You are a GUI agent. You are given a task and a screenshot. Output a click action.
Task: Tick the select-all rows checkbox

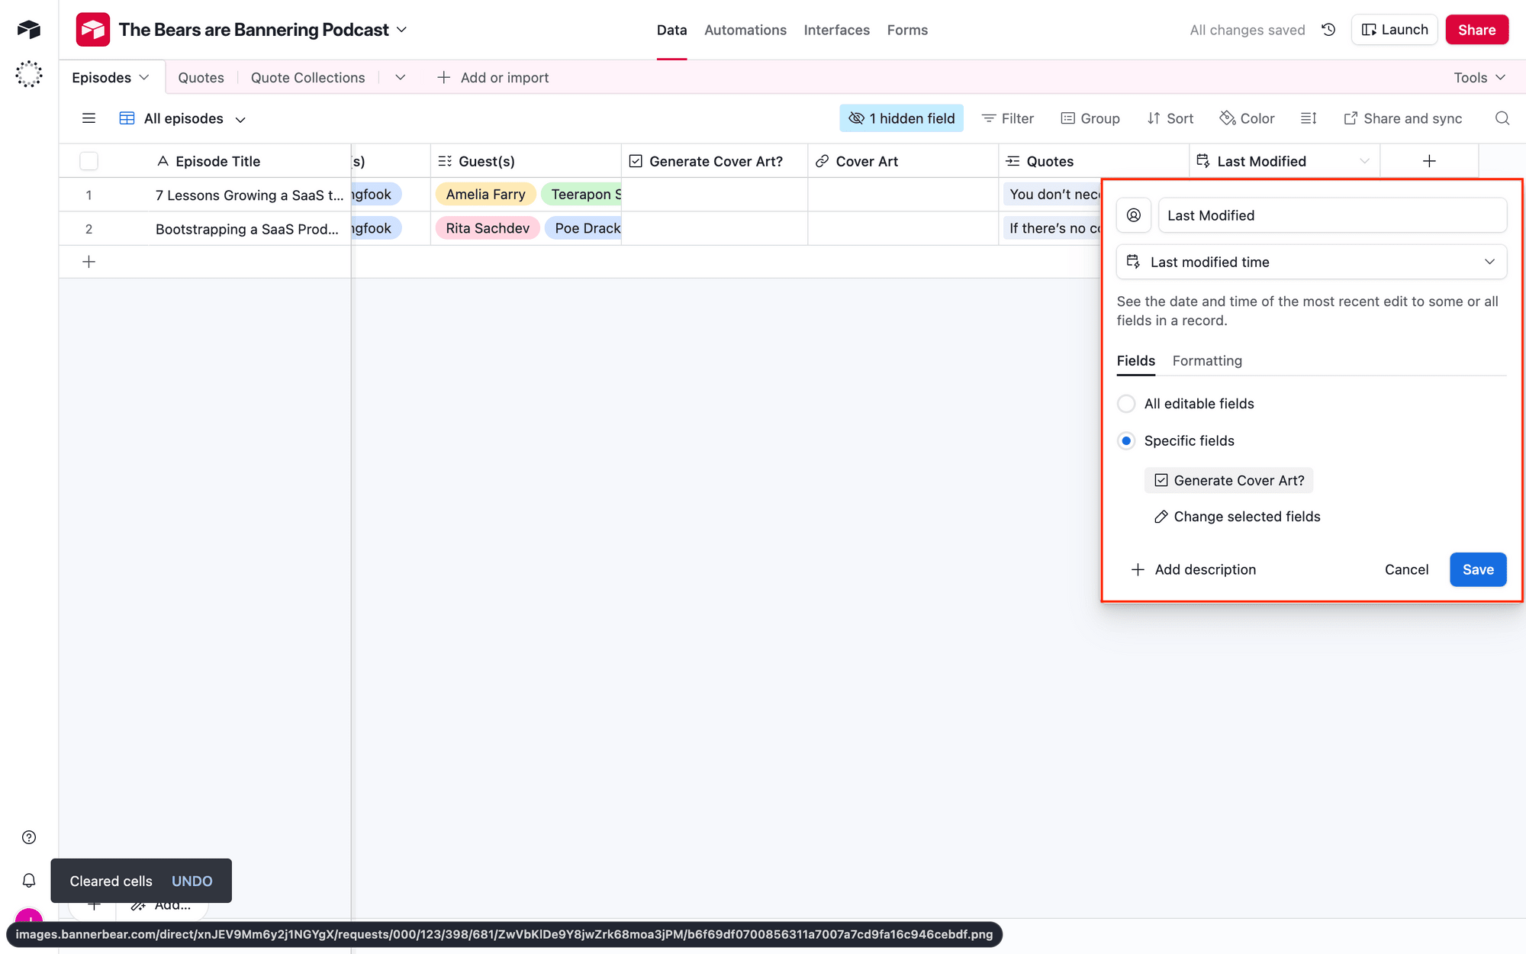[x=89, y=161]
